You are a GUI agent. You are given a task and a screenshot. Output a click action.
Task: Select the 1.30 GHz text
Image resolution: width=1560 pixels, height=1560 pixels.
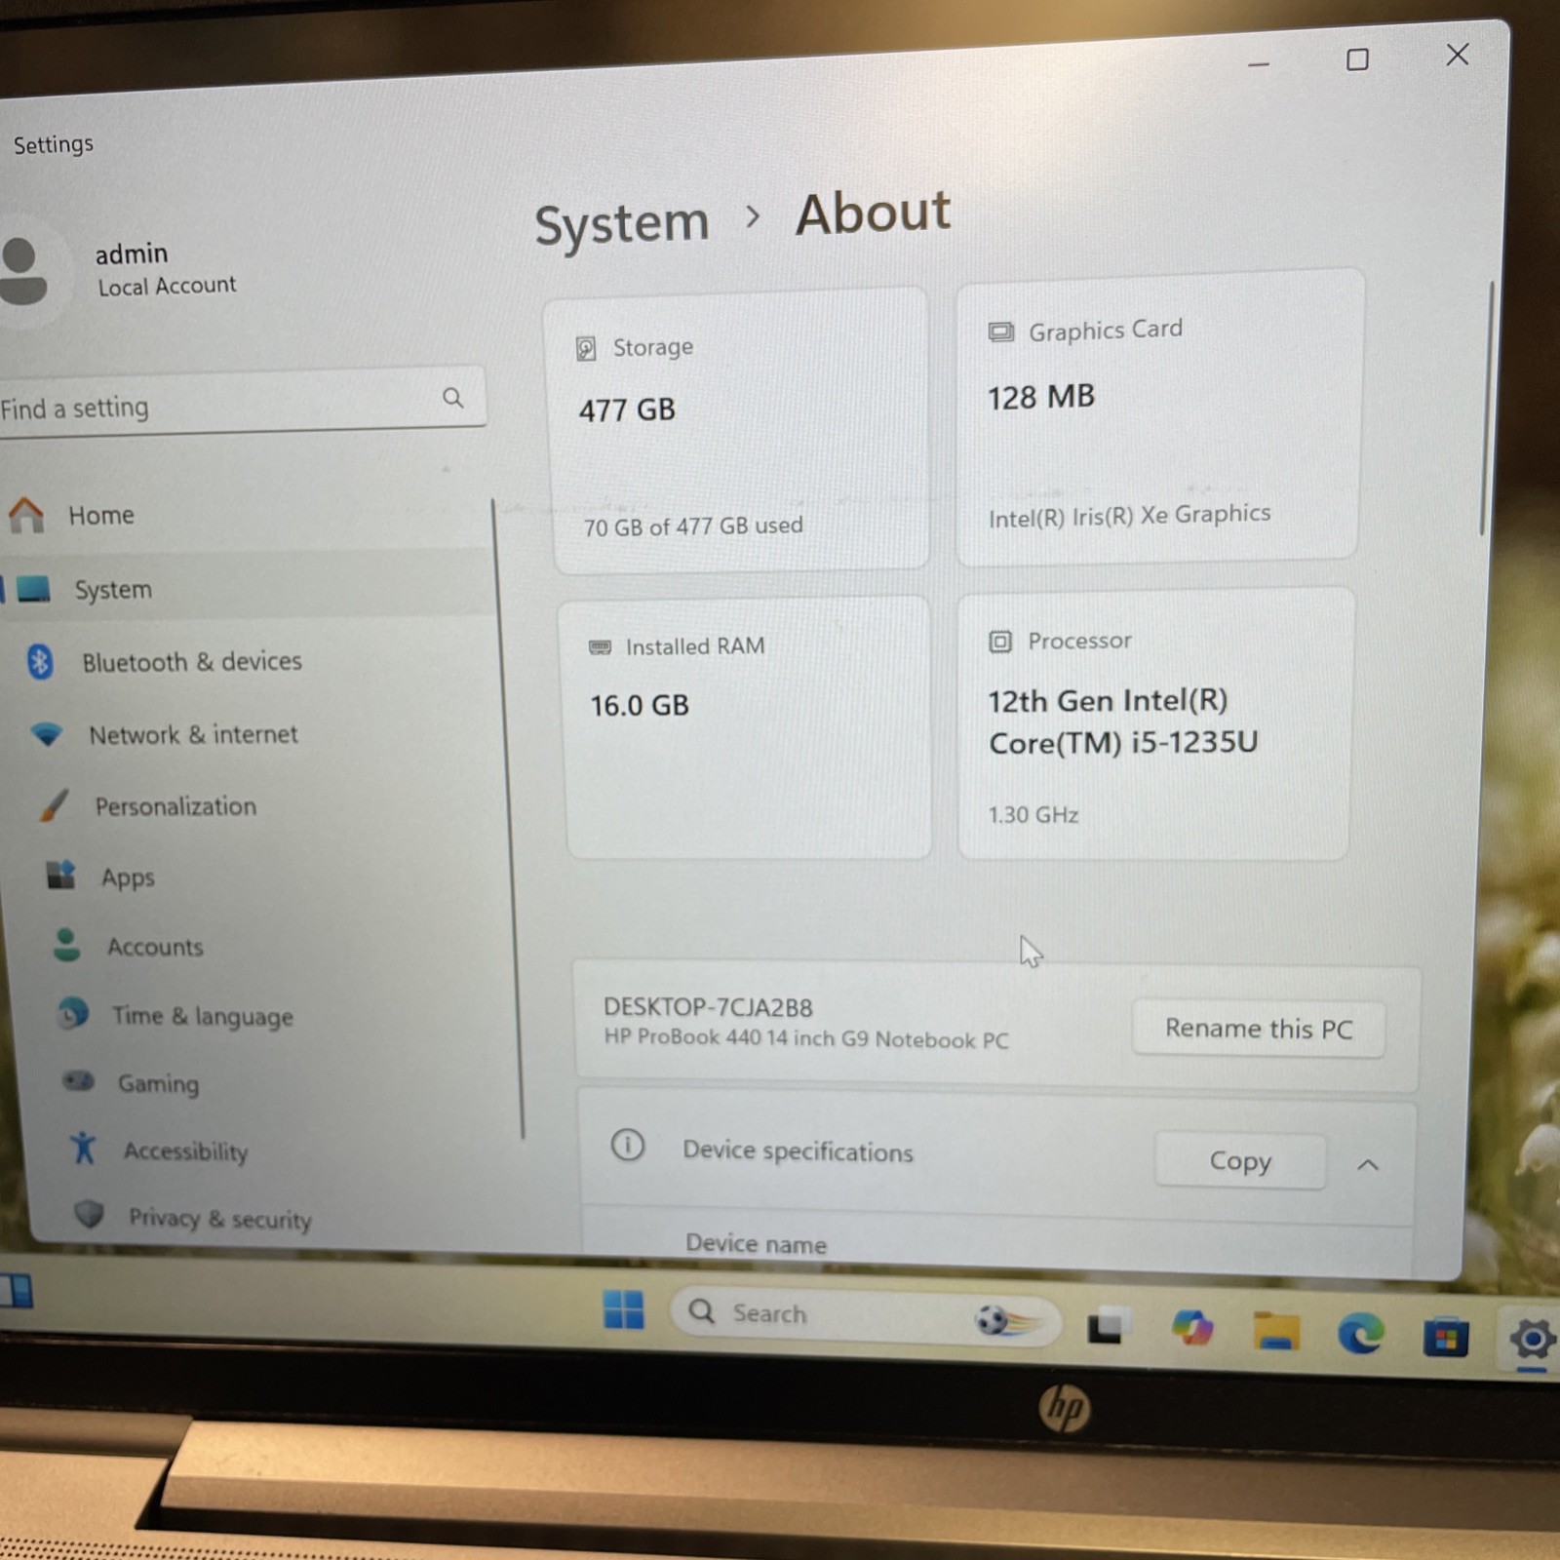point(1033,814)
